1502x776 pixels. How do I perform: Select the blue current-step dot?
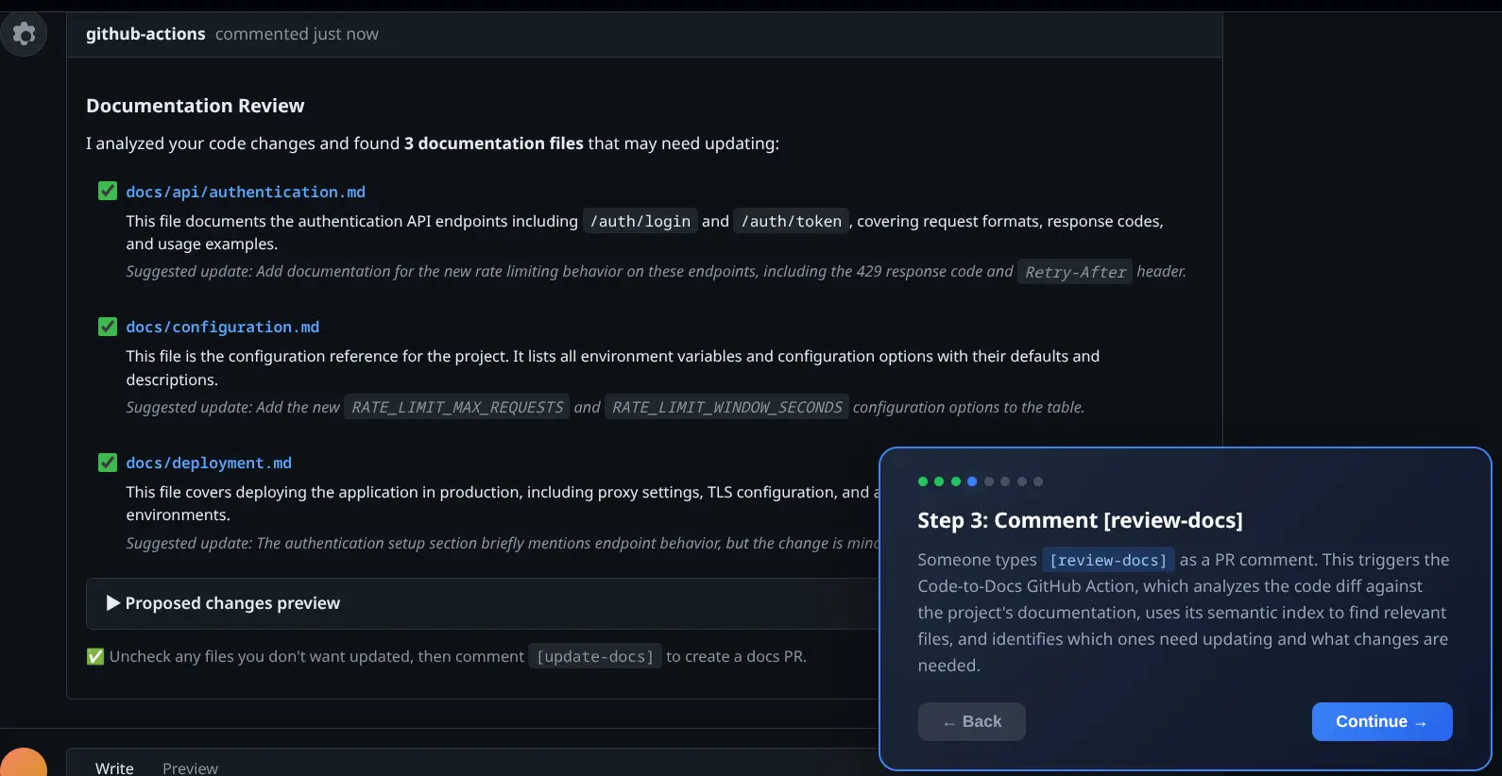(x=972, y=481)
